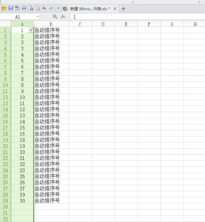205x222 pixels.
Task: Redo the last undone action
Action: coord(51,8)
